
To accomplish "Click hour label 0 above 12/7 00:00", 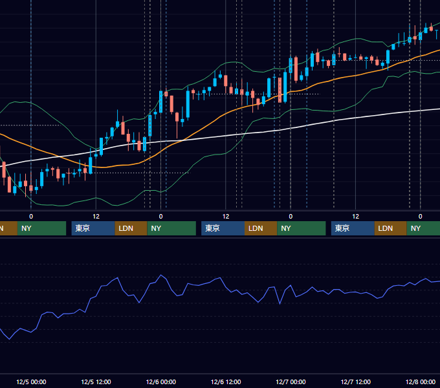I will [x=291, y=217].
